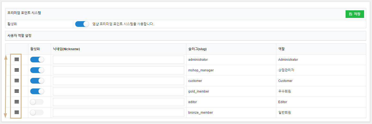372x124 pixels.
Task: Disable the administrator role toggle
Action: click(37, 60)
